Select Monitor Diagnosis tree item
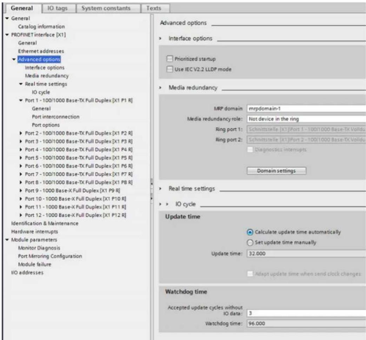366x340 pixels. coord(39,248)
